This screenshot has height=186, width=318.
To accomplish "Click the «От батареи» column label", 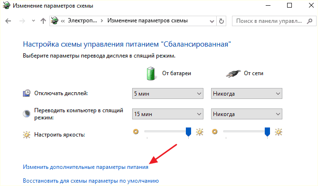I will [x=176, y=73].
